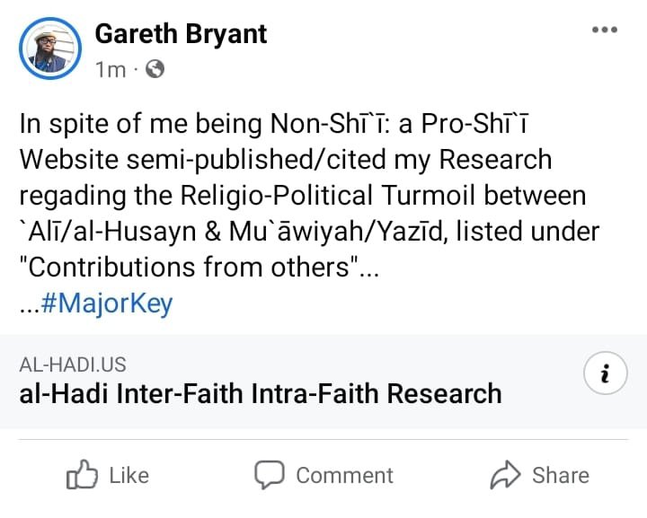Tap the Share arrow icon
647x518 pixels.
coord(505,475)
